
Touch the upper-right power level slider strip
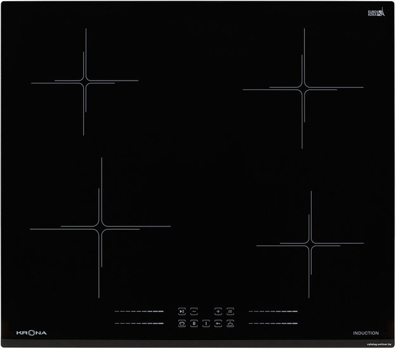[273, 312]
